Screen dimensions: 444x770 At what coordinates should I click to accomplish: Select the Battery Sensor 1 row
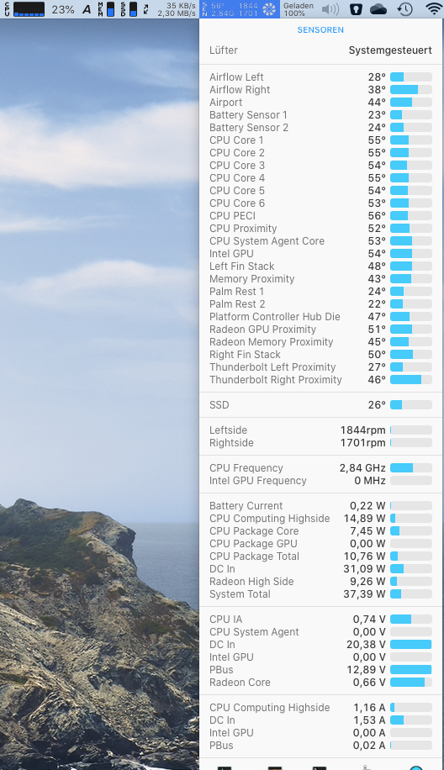coord(320,115)
